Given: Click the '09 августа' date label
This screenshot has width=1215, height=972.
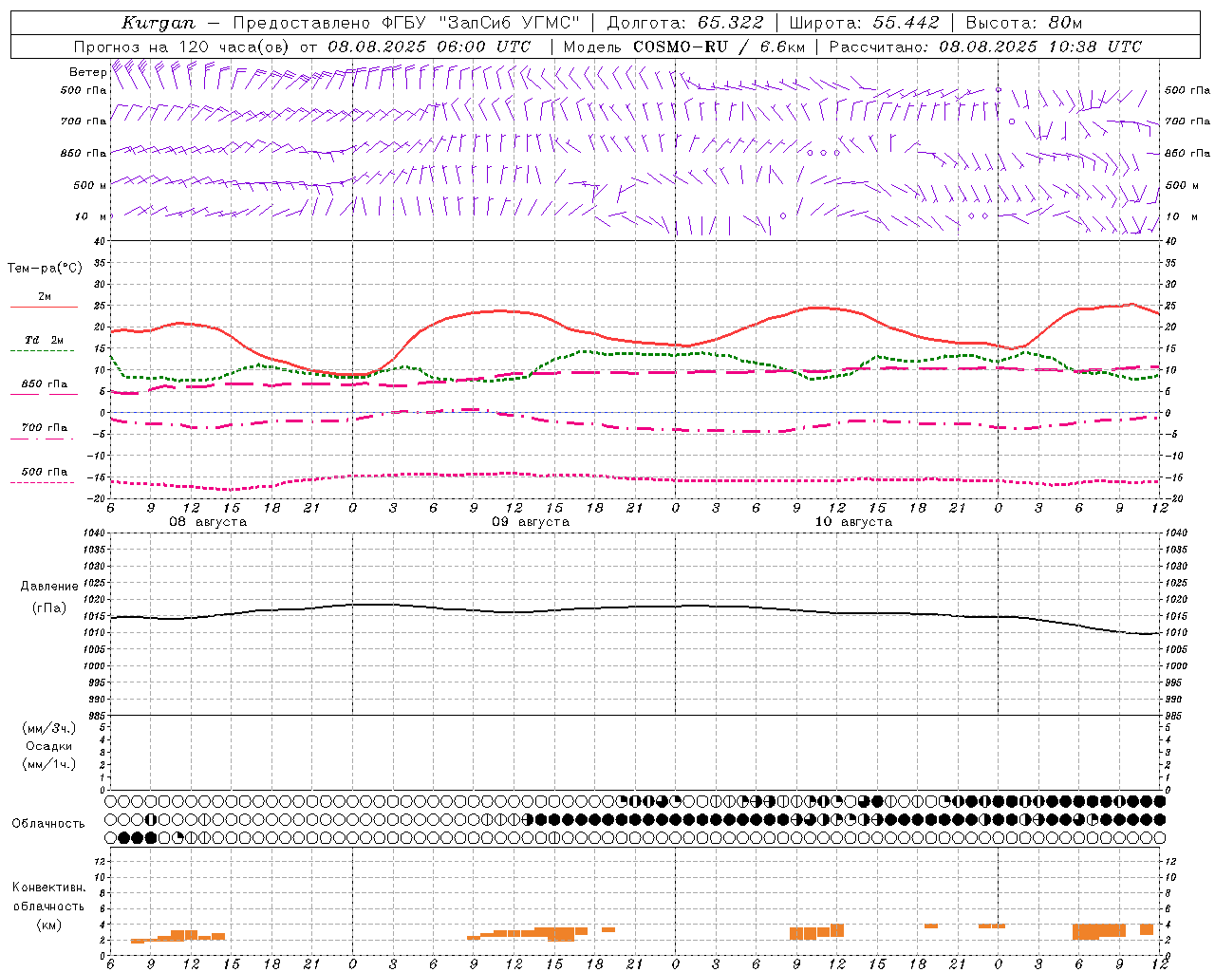Looking at the screenshot, I should pyautogui.click(x=531, y=522).
